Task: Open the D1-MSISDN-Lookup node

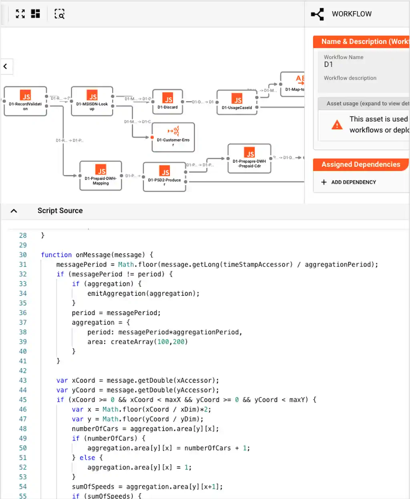Action: click(x=92, y=101)
